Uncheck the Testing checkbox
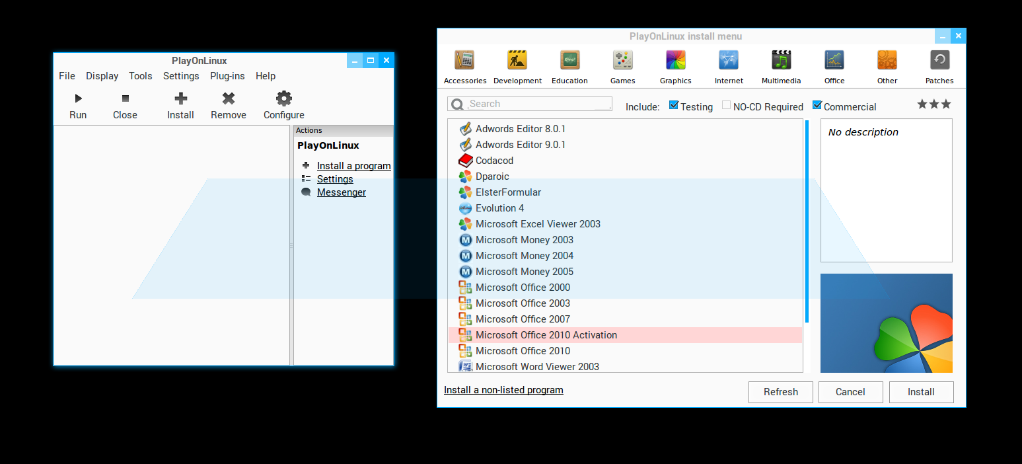 674,105
